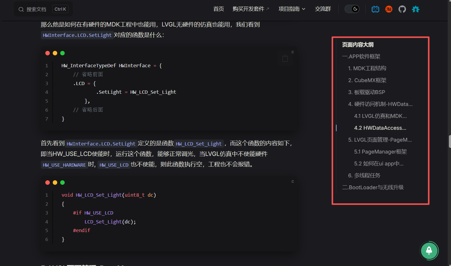Jump to 4.1 LVGL仿真和MDK section

pos(380,116)
